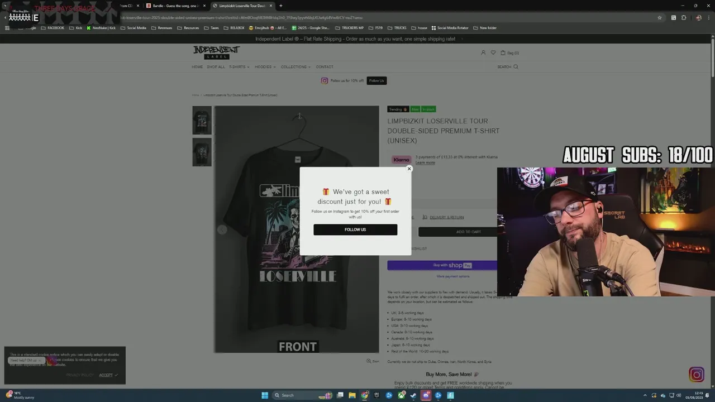The image size is (715, 402).
Task: Open the 24/25 Google Sheets bookmark
Action: point(311,28)
